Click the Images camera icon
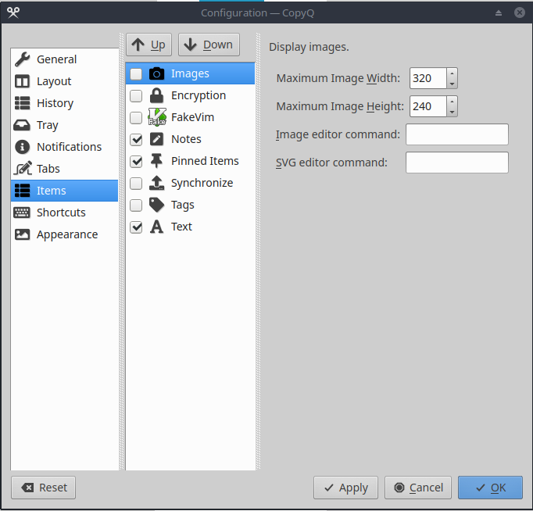Image resolution: width=533 pixels, height=511 pixels. pyautogui.click(x=157, y=73)
